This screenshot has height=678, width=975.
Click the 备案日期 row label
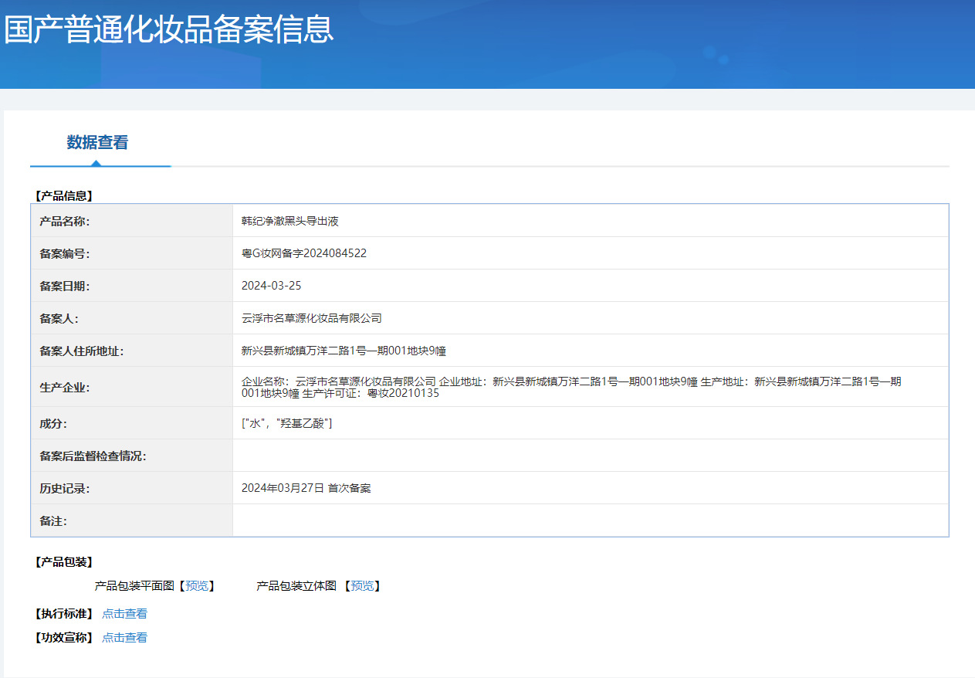point(65,286)
